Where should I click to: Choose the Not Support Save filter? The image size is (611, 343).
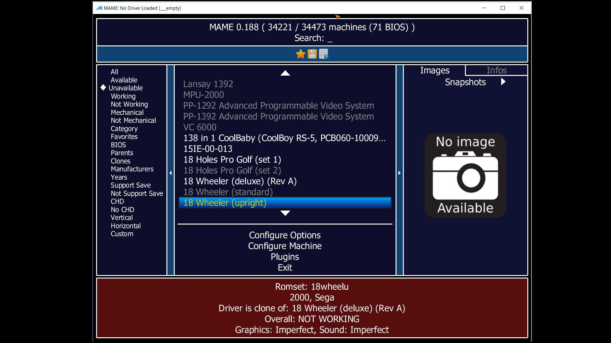(x=137, y=193)
